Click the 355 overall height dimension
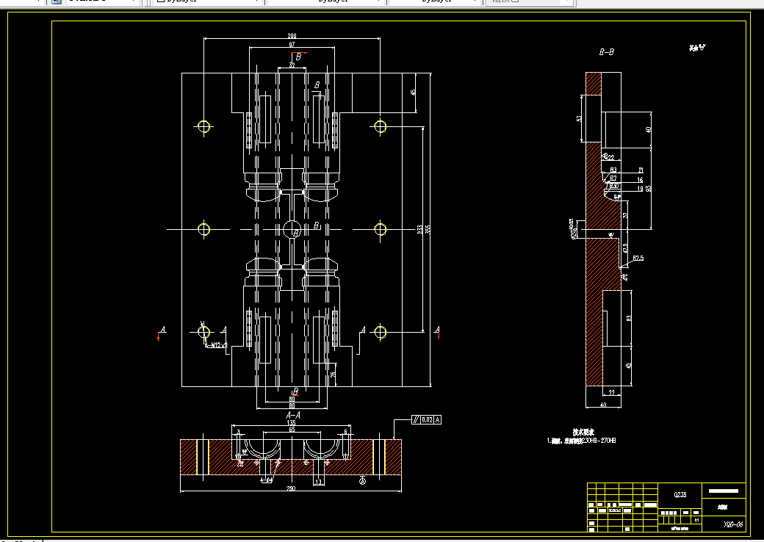This screenshot has width=764, height=542. (428, 229)
